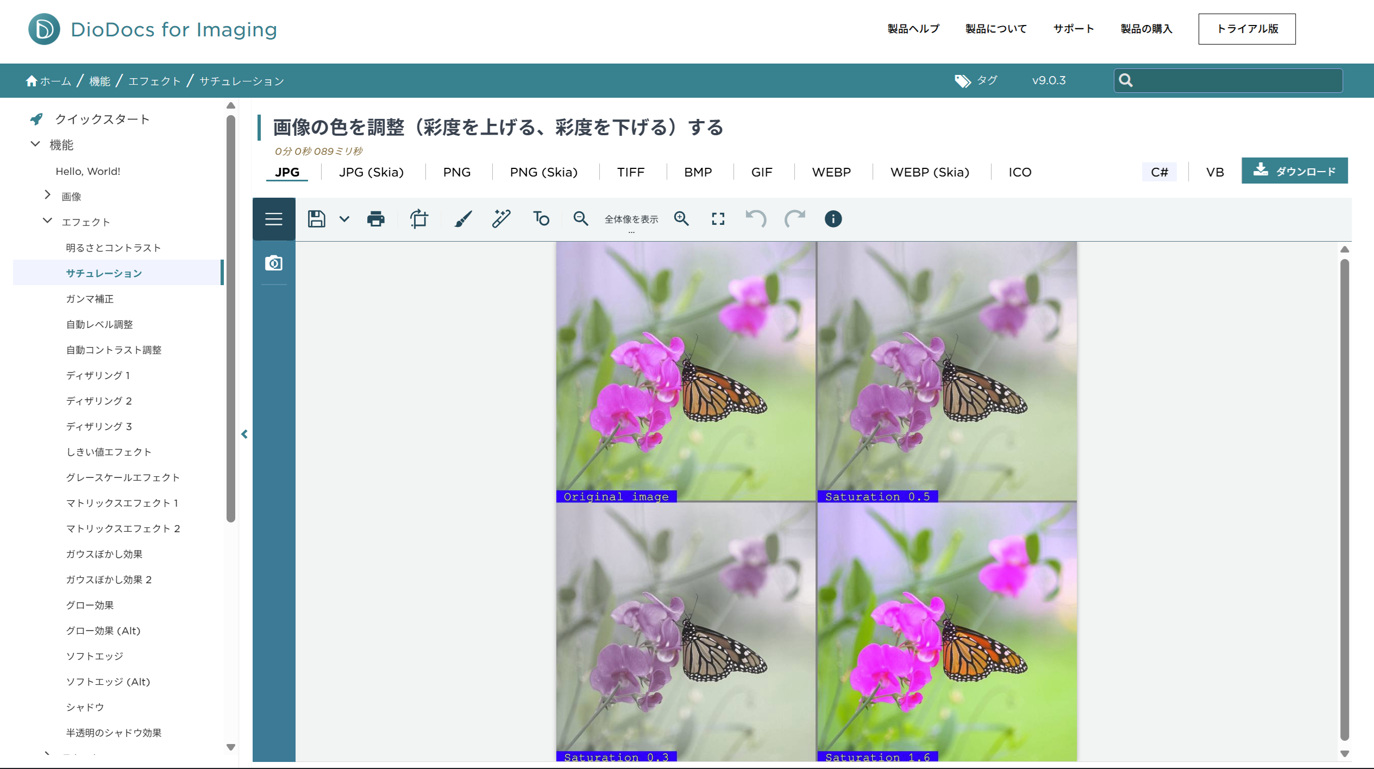
Task: Click the save (floppy disk) icon
Action: (x=316, y=219)
